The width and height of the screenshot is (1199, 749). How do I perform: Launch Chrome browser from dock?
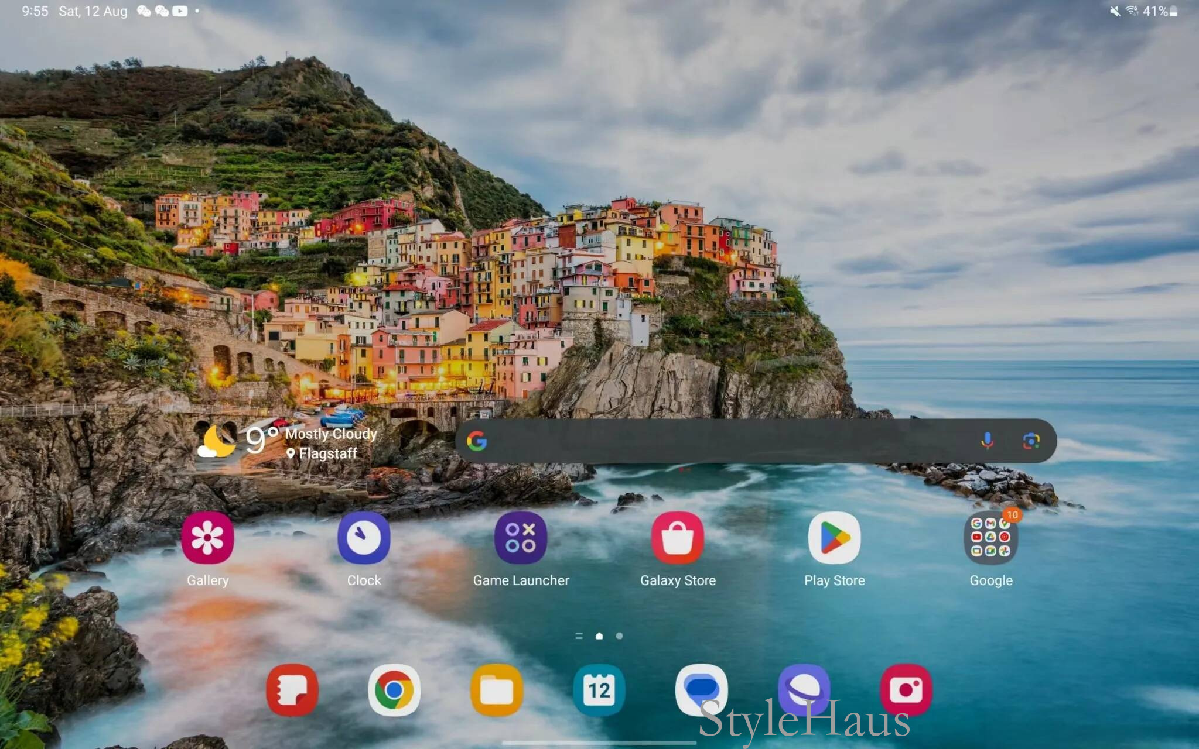(394, 690)
